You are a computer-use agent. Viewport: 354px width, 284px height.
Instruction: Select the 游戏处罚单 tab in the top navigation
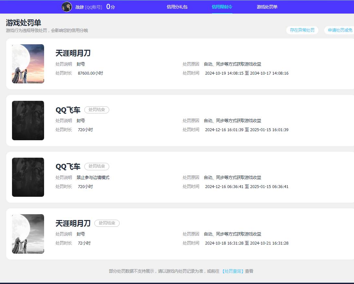(267, 7)
